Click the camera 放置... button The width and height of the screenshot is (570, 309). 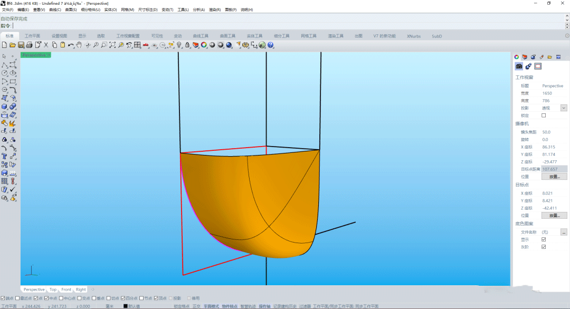[554, 177]
